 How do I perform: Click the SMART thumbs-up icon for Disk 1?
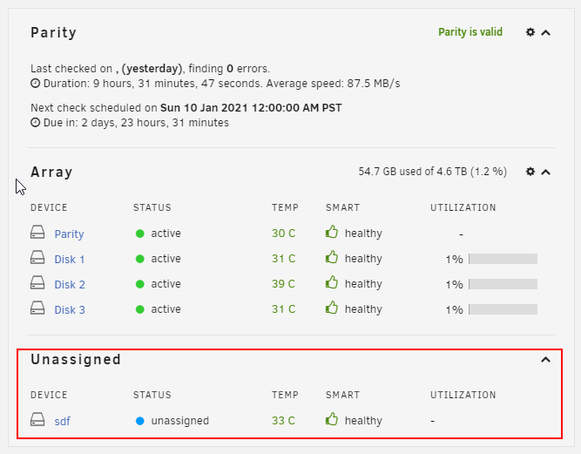click(332, 257)
